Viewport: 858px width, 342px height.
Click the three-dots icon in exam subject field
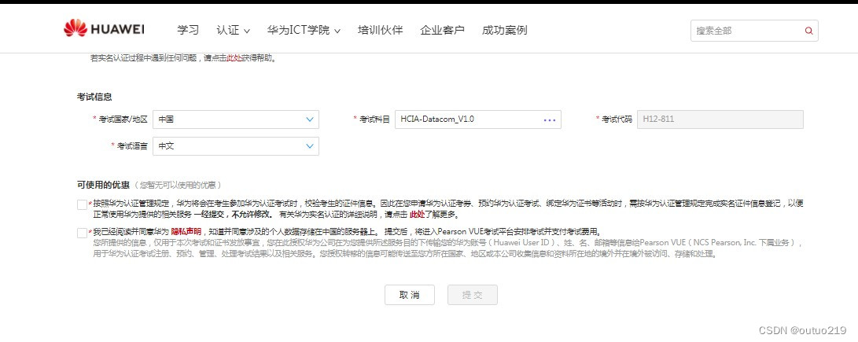(550, 120)
